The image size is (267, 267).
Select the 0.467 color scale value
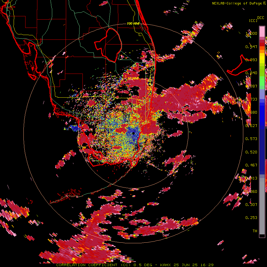(251, 165)
